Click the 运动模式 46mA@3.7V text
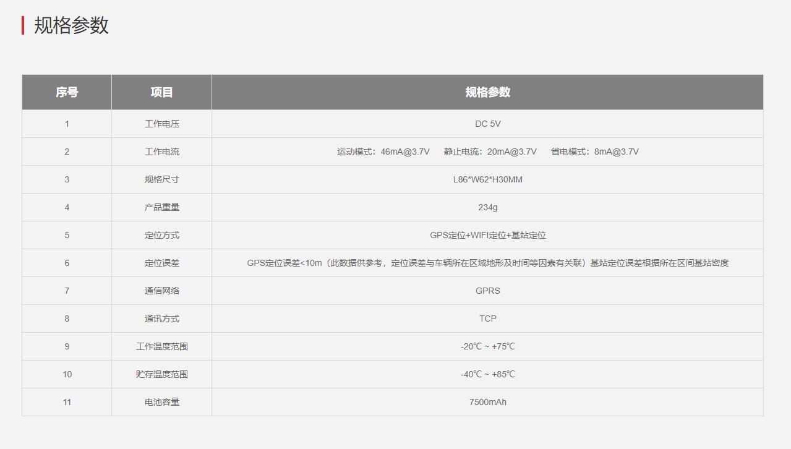Screen dimensions: 791x449 coord(383,152)
